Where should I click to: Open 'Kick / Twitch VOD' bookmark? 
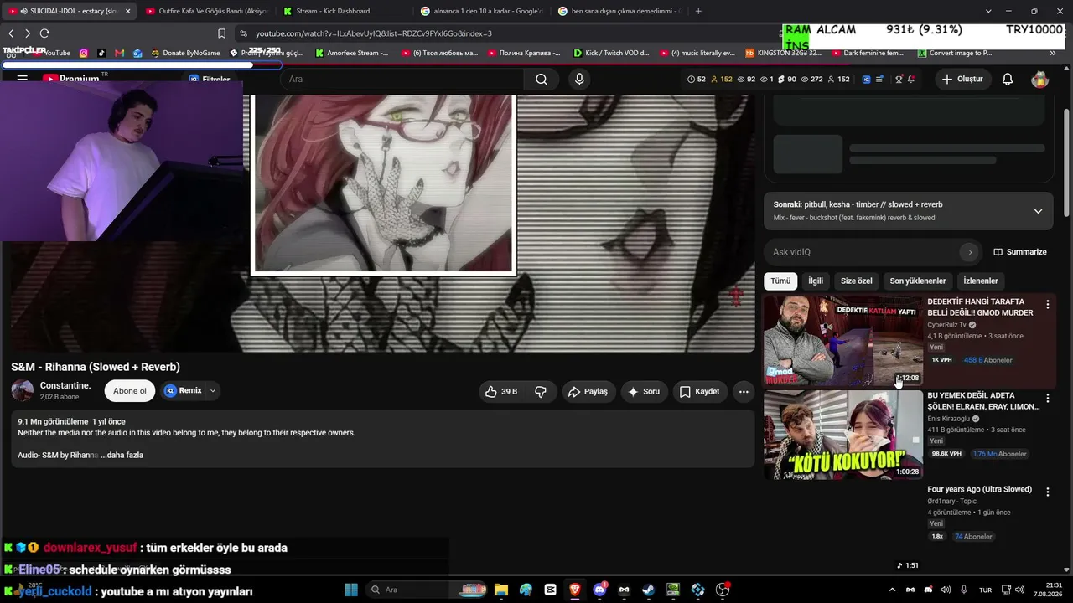[x=611, y=53]
